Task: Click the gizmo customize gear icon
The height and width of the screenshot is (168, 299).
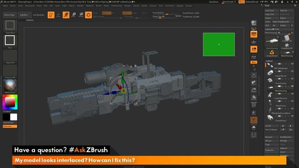Action: (113, 66)
